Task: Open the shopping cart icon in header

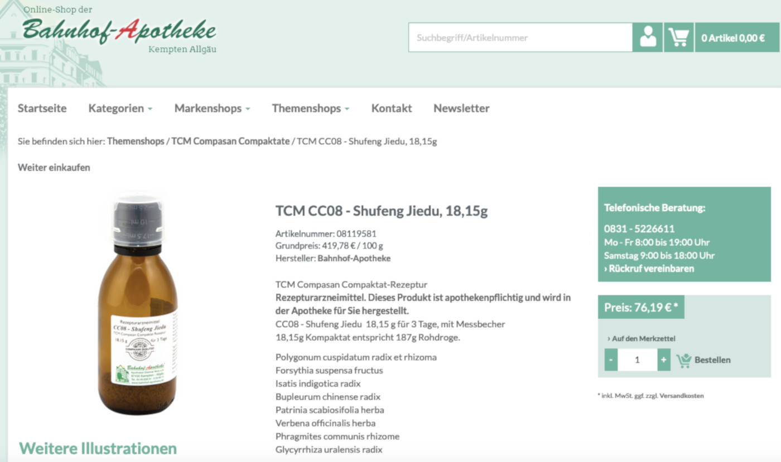Action: tap(679, 37)
